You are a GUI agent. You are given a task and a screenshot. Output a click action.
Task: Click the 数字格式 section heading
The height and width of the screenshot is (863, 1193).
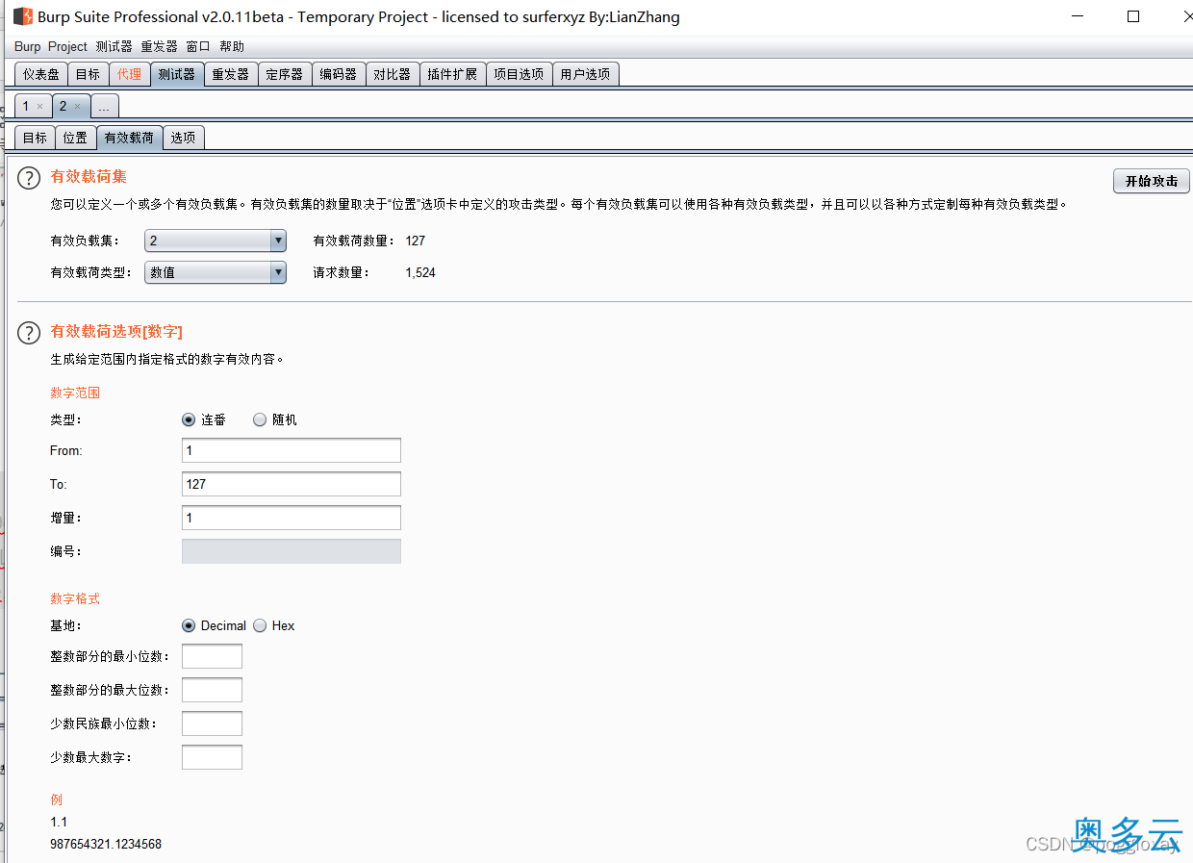coord(75,598)
